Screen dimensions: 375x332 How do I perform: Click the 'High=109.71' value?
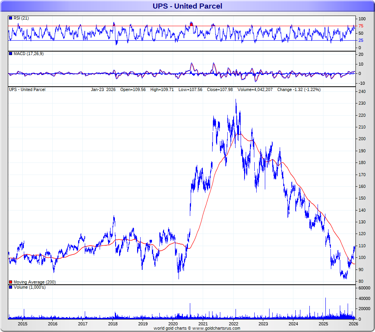pos(162,89)
